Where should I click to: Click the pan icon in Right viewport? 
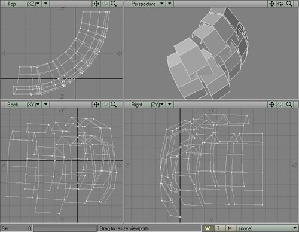click(x=272, y=105)
